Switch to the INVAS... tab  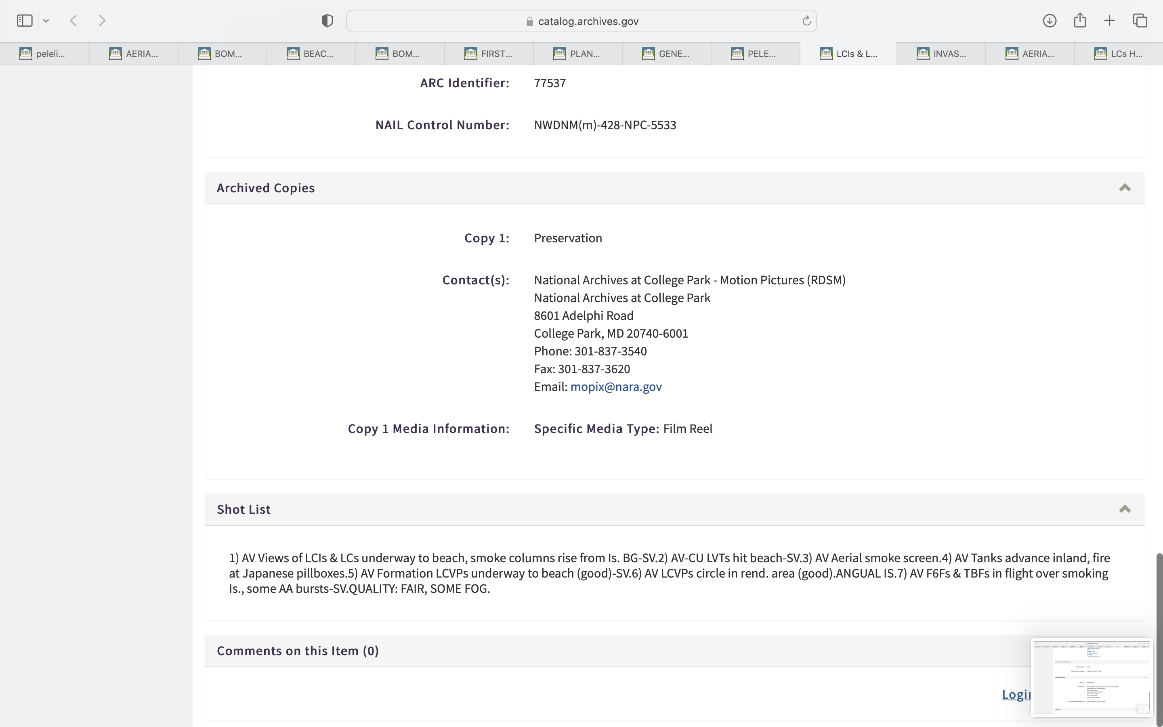tap(941, 54)
